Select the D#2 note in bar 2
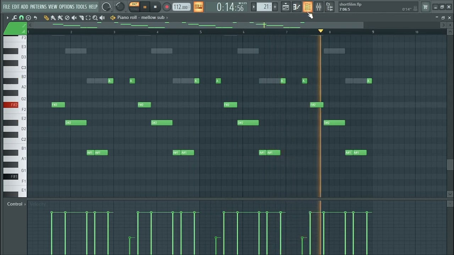454x255 pixels. click(76, 123)
